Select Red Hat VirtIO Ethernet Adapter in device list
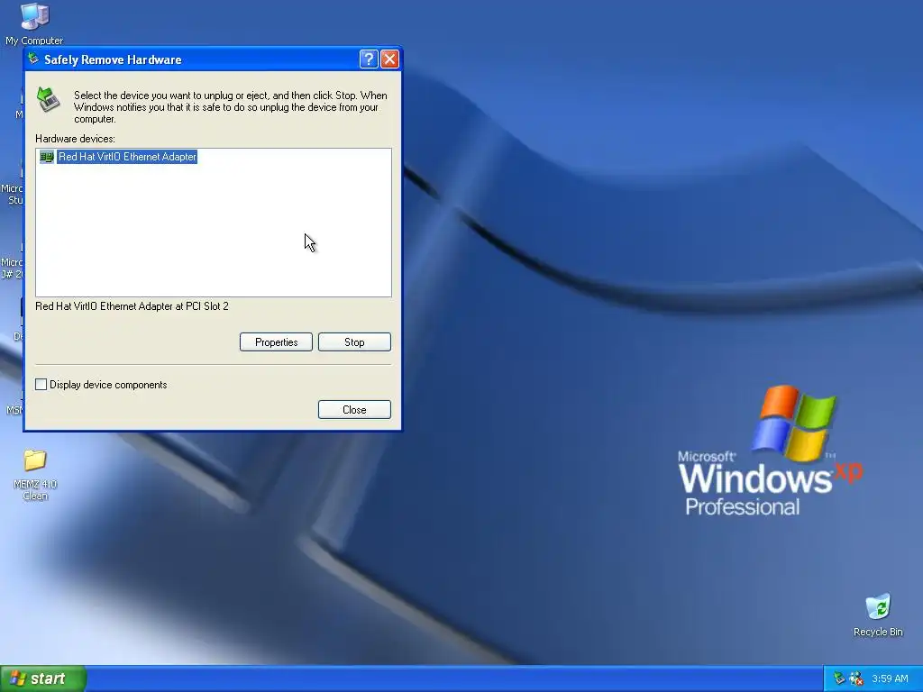This screenshot has height=692, width=923. point(127,157)
